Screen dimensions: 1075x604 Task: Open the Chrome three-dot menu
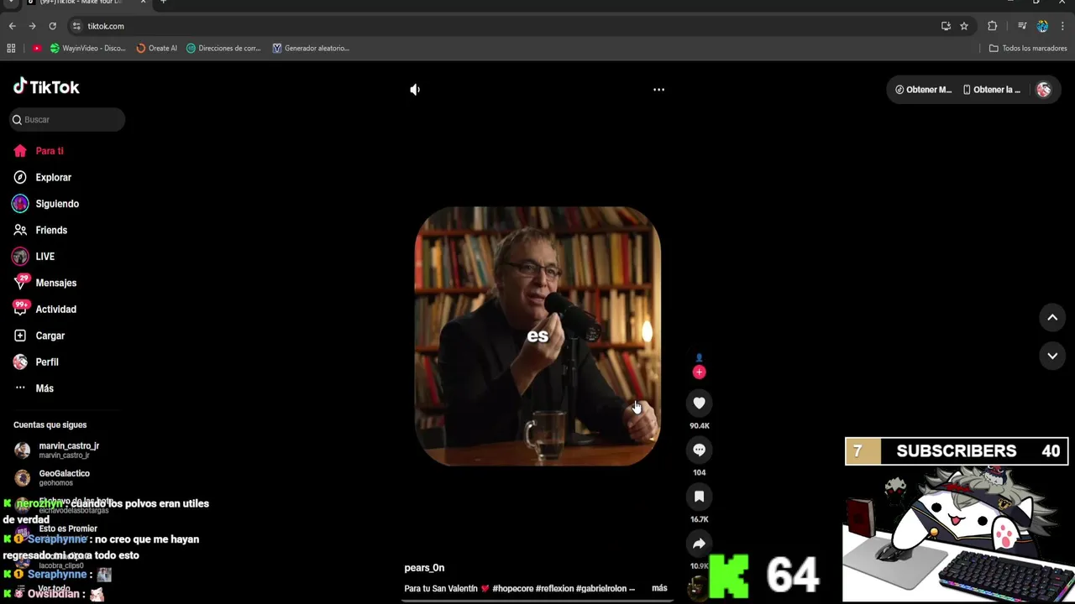click(x=1062, y=26)
